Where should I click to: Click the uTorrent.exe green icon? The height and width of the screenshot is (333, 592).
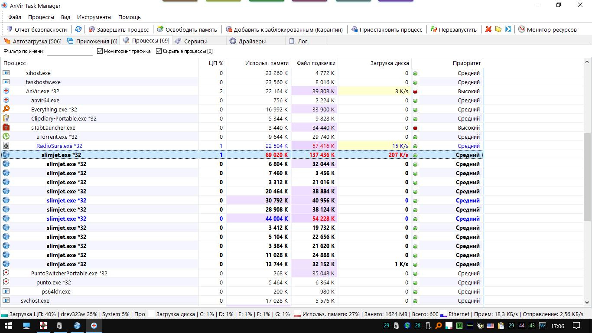(6, 137)
